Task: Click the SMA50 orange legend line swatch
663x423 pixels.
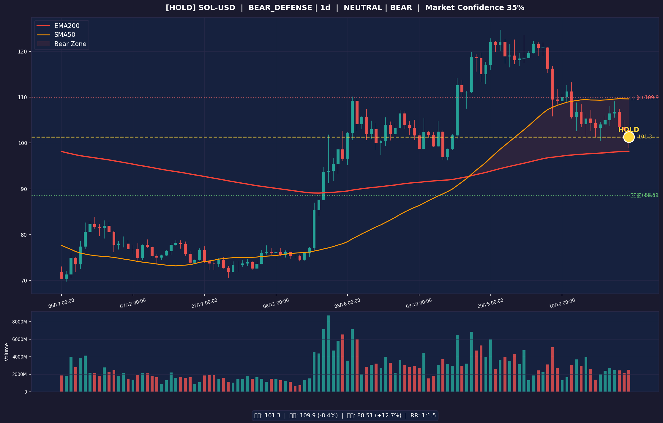Action: coord(43,35)
